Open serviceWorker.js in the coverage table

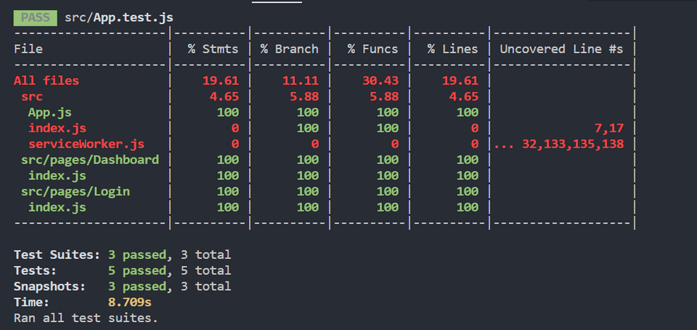tap(86, 144)
